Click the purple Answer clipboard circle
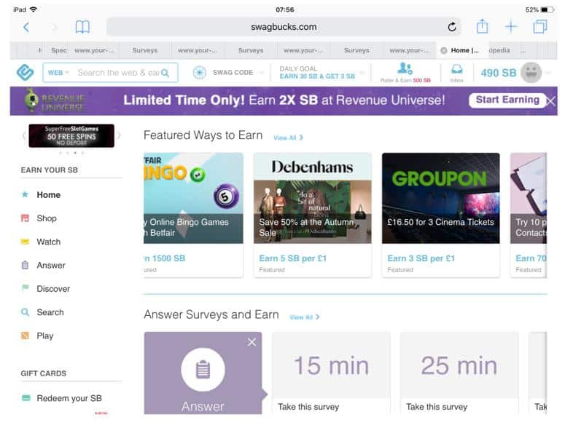This screenshot has height=425, width=565. (203, 369)
